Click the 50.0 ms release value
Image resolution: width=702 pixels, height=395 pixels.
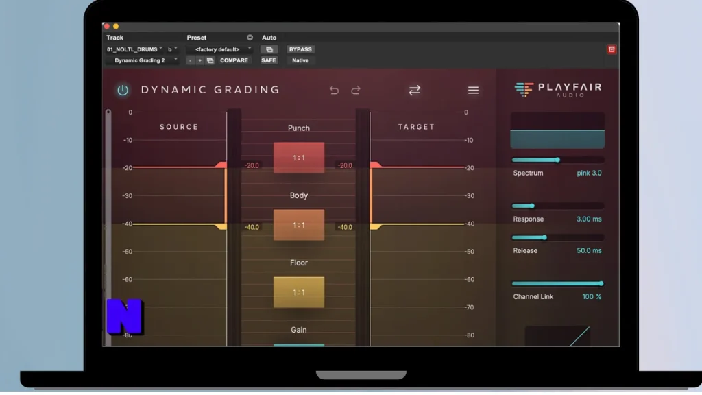[589, 250]
